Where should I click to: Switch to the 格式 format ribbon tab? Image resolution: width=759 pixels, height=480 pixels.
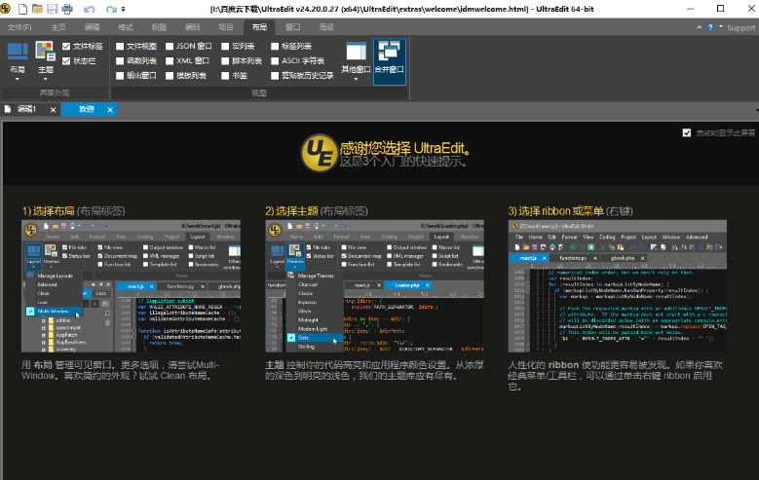click(126, 27)
